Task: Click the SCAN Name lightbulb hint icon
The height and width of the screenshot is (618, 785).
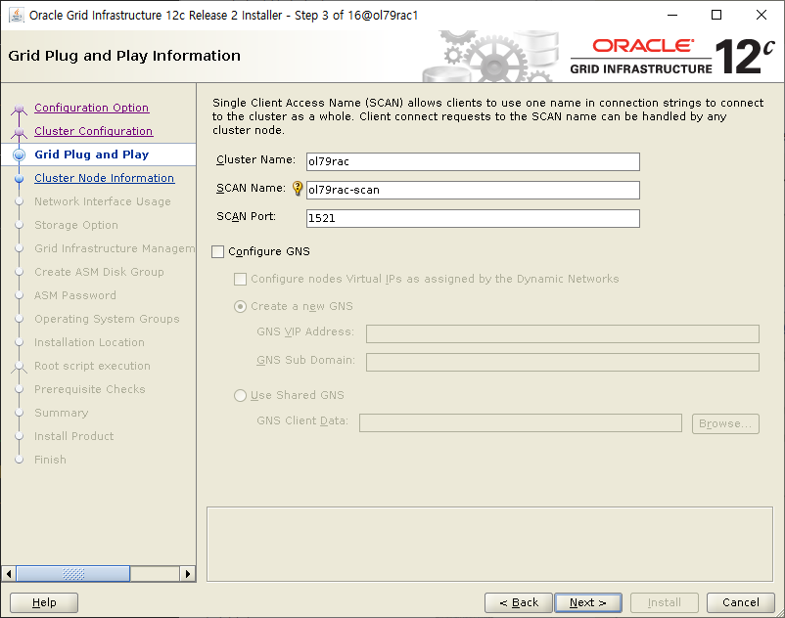Action: [x=298, y=189]
